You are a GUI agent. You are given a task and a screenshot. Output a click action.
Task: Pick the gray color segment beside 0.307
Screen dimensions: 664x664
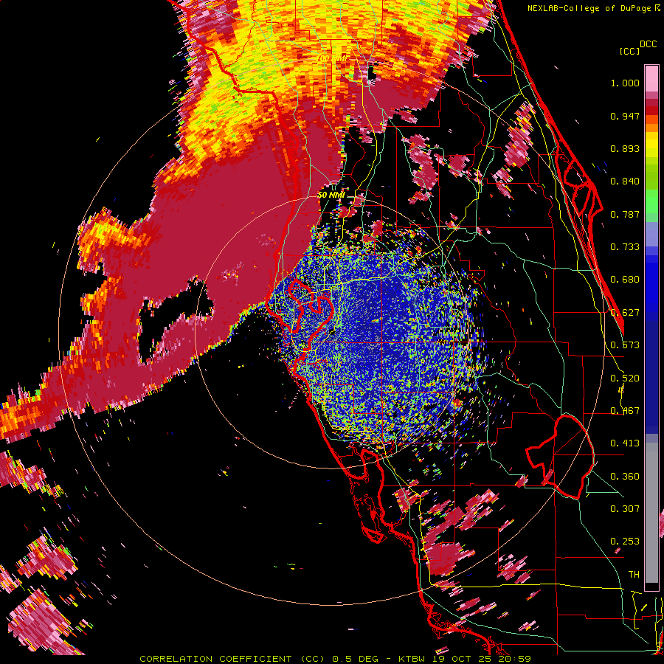(651, 513)
